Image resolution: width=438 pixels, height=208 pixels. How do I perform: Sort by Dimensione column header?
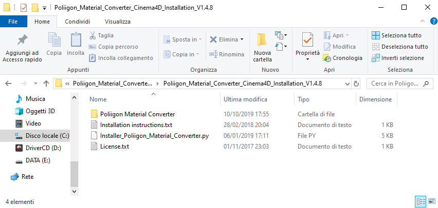[x=375, y=99]
